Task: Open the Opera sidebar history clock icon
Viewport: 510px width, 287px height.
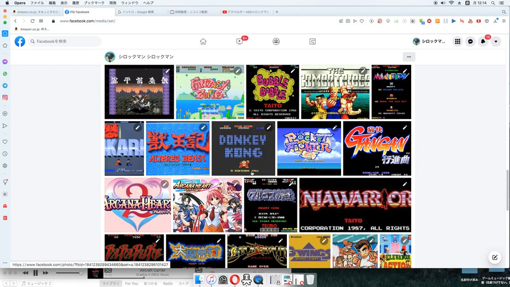Action: tap(5, 154)
